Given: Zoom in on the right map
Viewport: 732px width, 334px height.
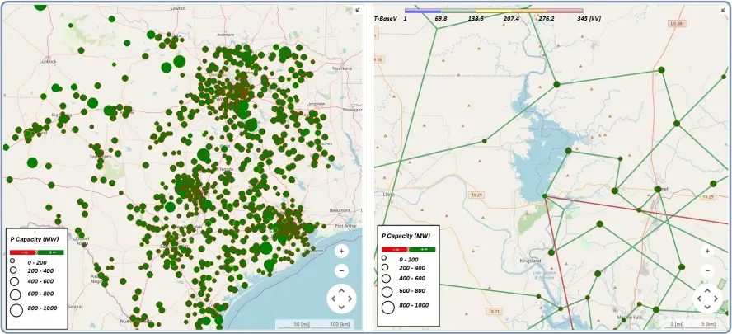Looking at the screenshot, I should pyautogui.click(x=706, y=251).
